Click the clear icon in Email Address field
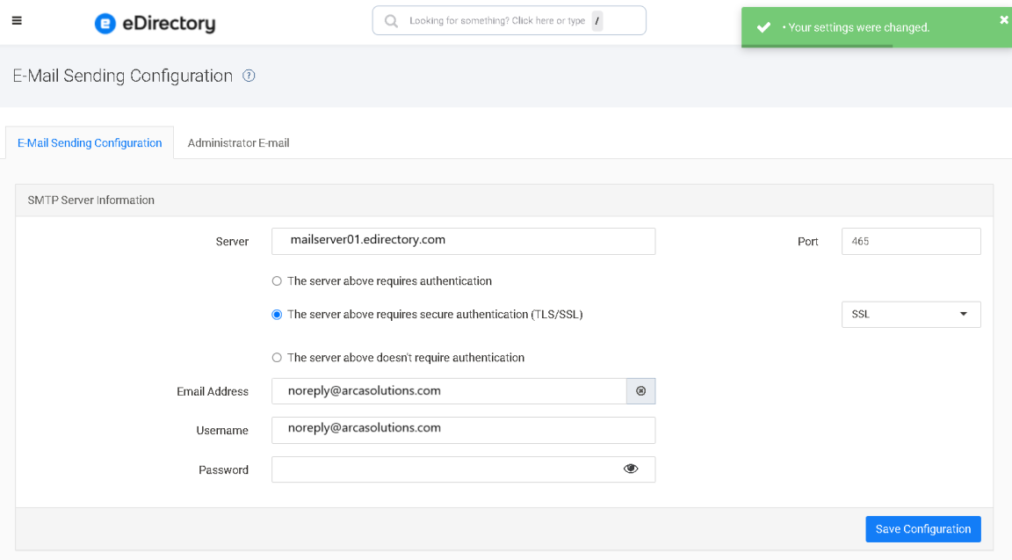Viewport: 1012px width, 560px height. pos(641,391)
